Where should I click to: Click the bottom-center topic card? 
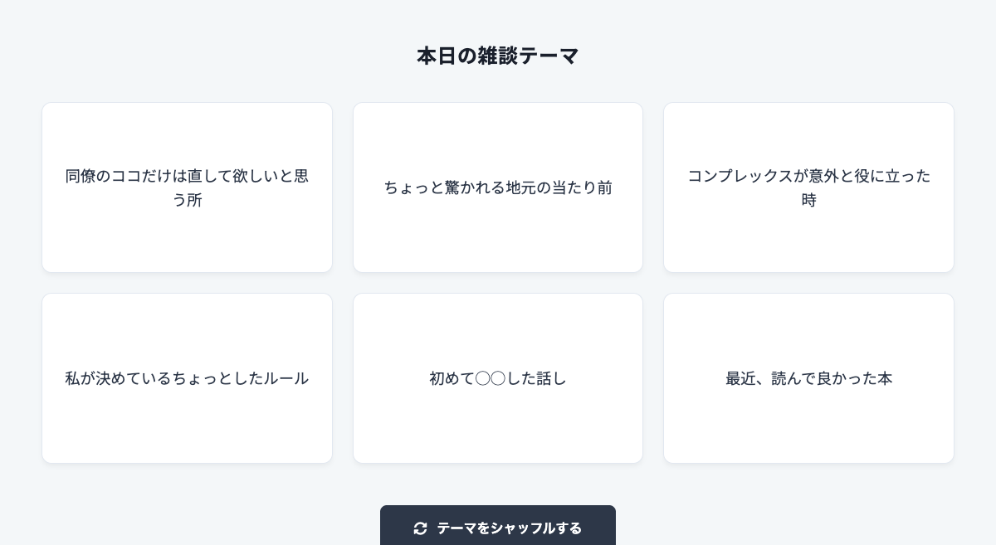tap(498, 378)
